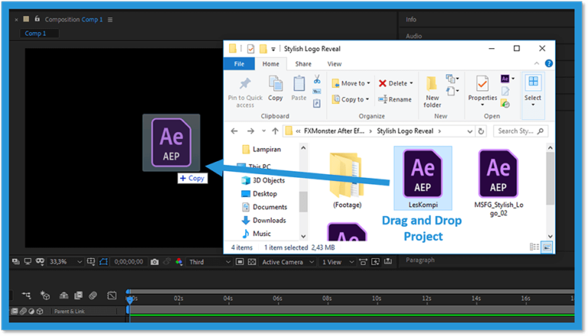This screenshot has width=588, height=336.
Task: Expand the Delete options arrow
Action: (x=411, y=83)
